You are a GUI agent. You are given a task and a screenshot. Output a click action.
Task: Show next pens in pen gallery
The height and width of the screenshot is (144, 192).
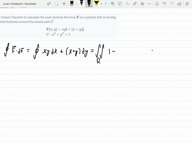[102, 4]
